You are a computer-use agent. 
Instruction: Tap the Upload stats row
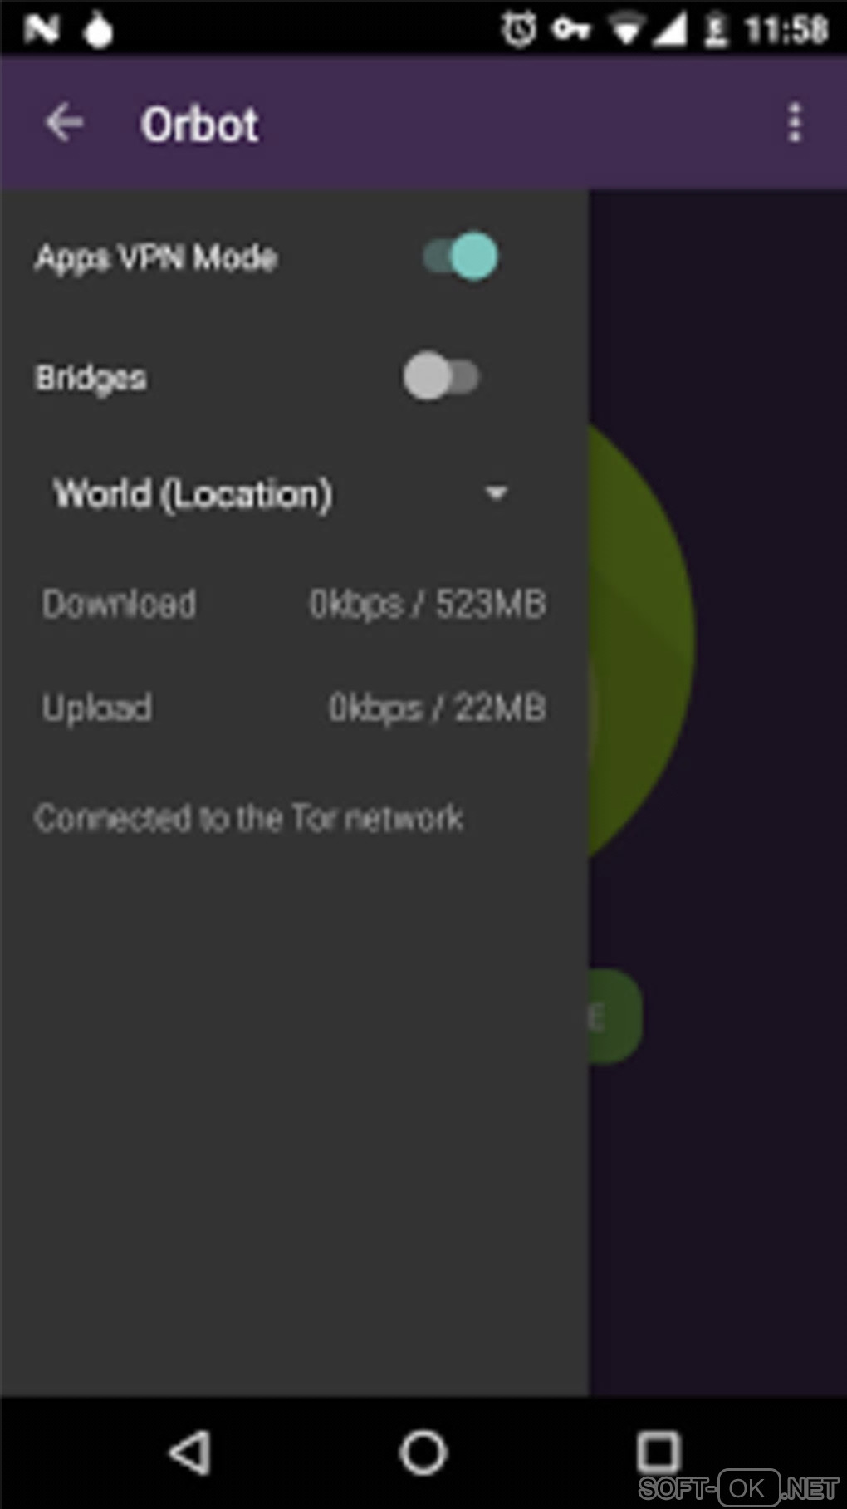tap(294, 708)
